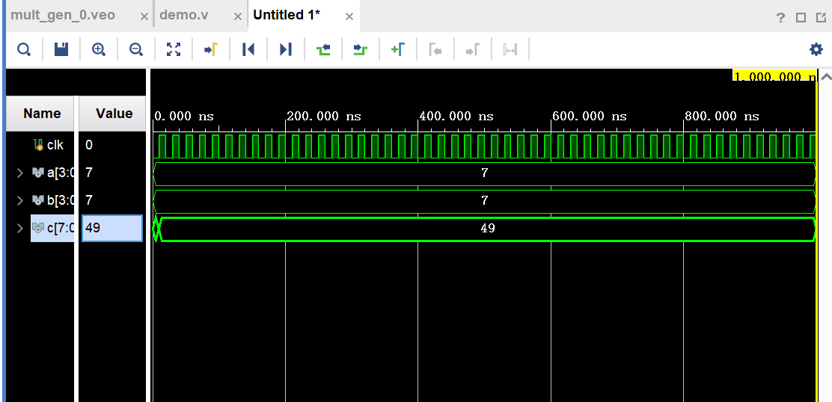Jump to previous transition
The width and height of the screenshot is (832, 402).
pos(323,50)
